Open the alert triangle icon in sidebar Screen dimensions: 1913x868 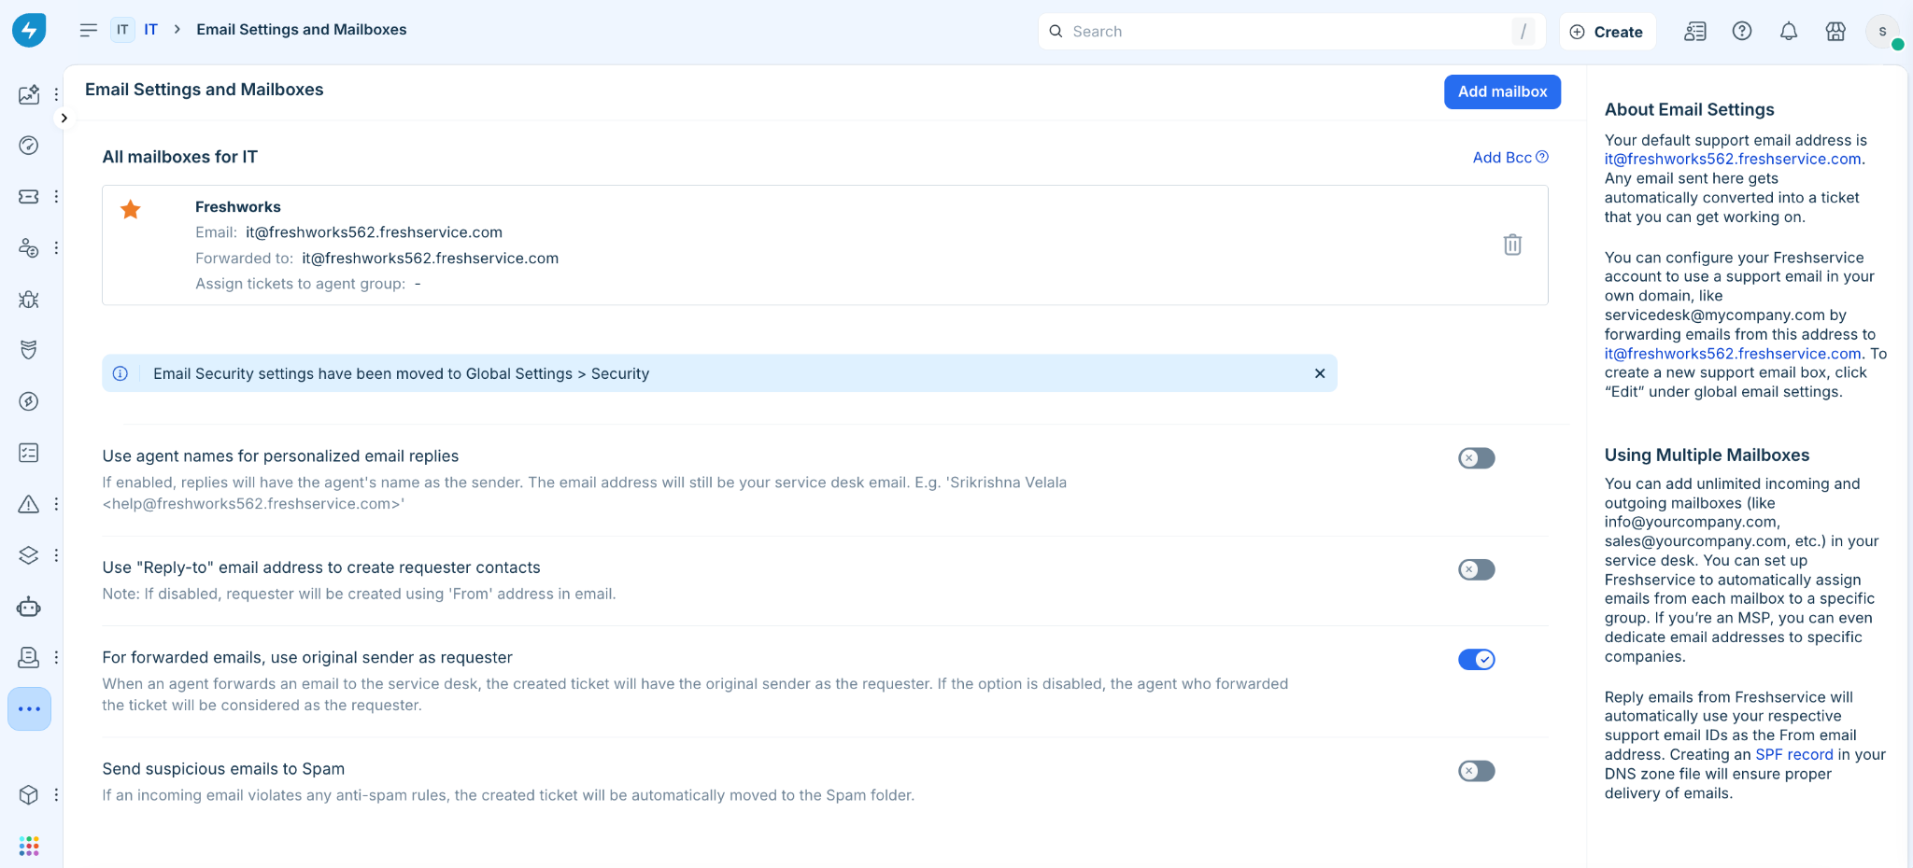pyautogui.click(x=29, y=504)
